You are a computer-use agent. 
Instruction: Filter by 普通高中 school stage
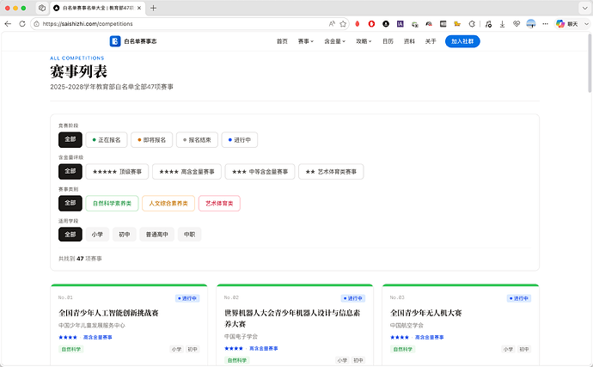click(157, 234)
